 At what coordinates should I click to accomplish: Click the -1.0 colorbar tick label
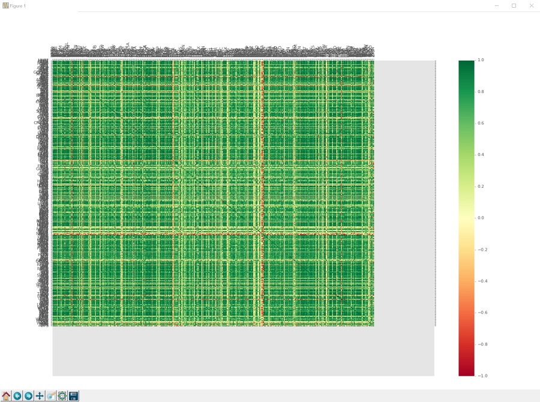pos(481,376)
